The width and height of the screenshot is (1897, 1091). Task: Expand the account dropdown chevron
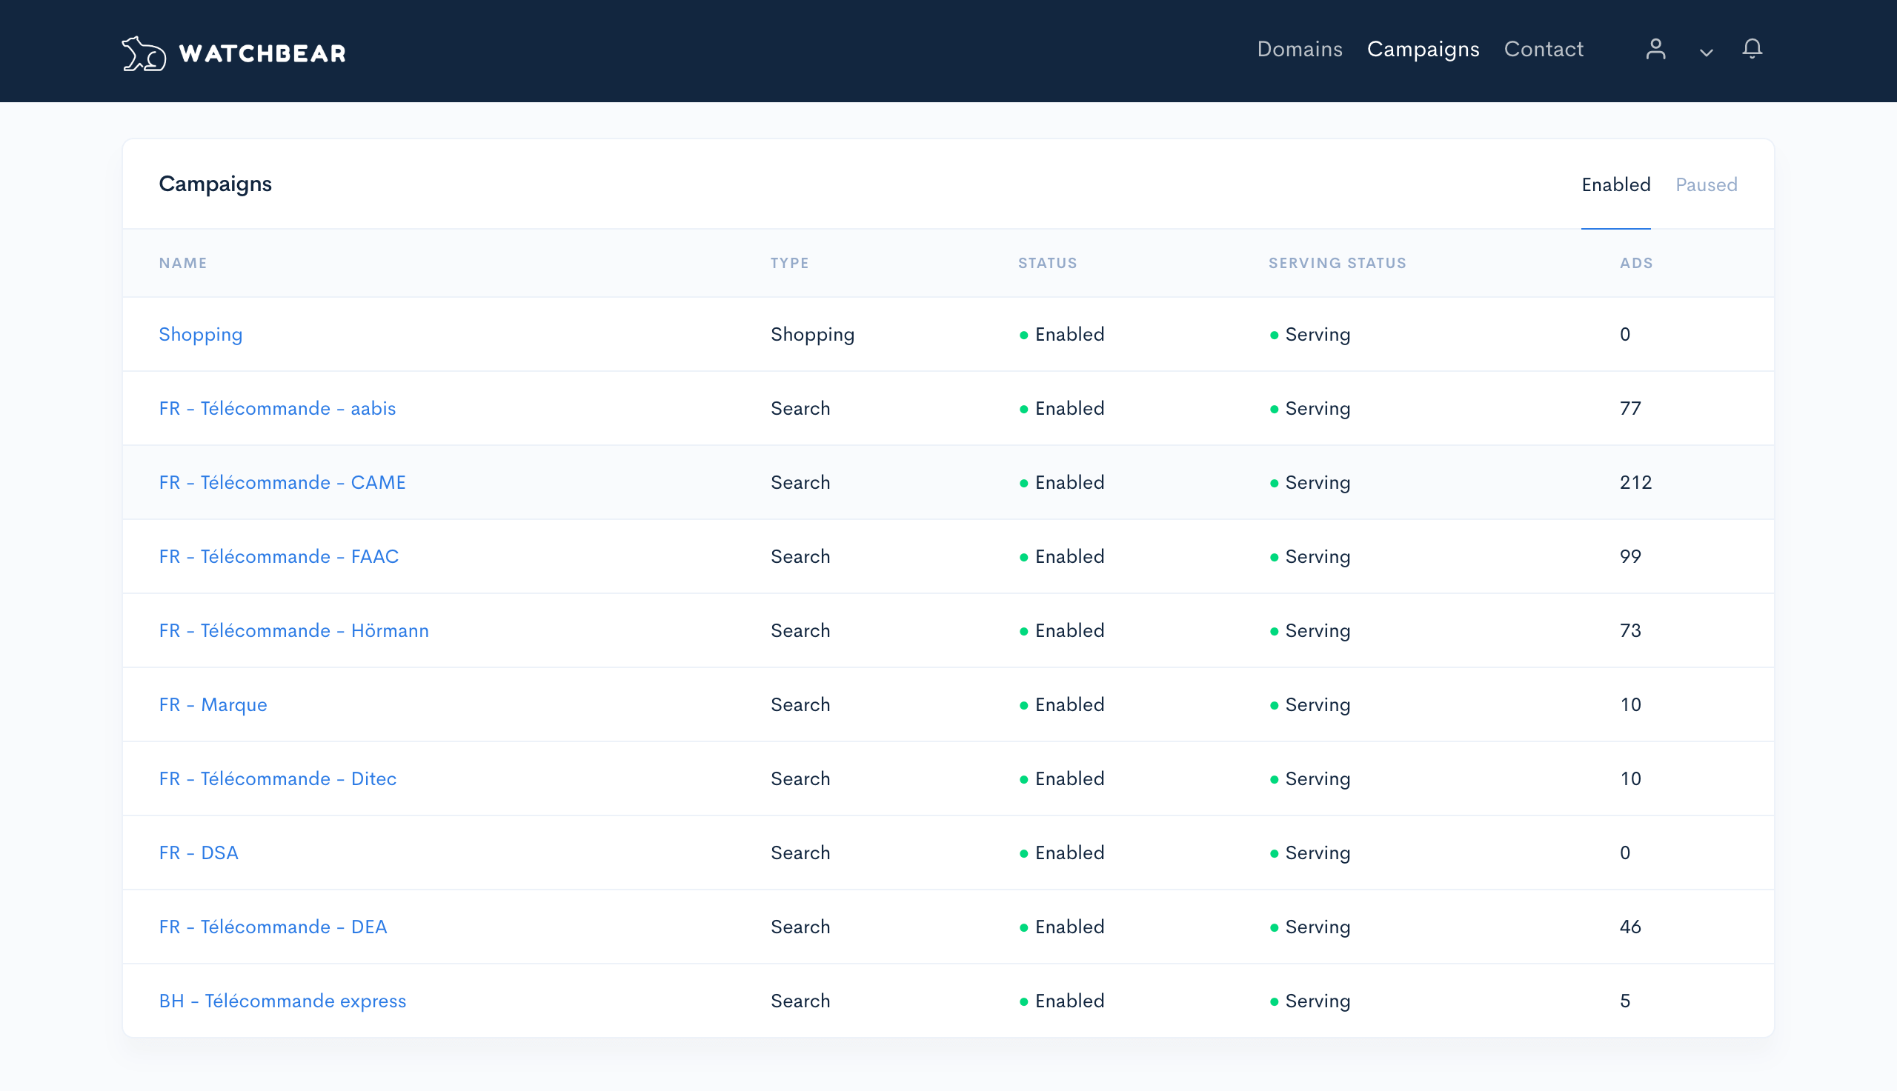coord(1706,53)
